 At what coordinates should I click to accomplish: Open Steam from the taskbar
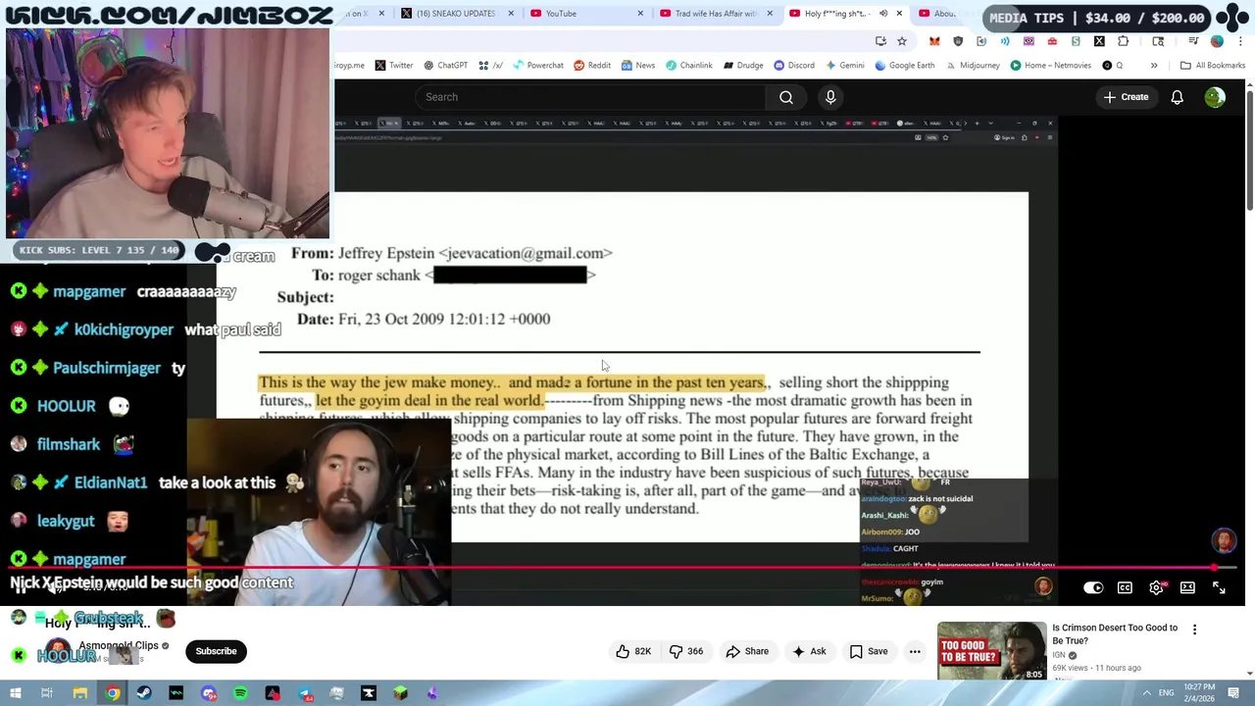[144, 693]
